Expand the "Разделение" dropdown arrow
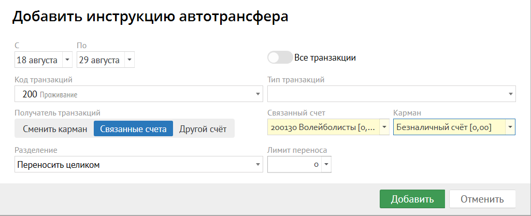 click(x=257, y=165)
